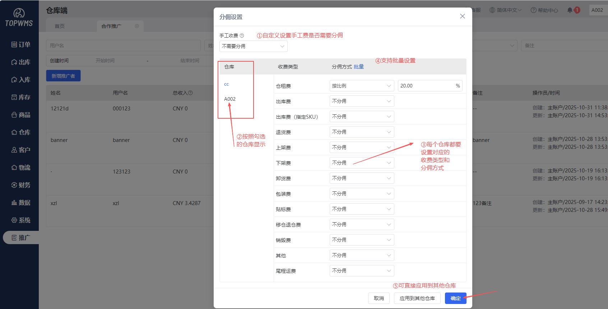This screenshot has width=608, height=309.
Task: Click the TOPWMS logo icon
Action: 19,14
